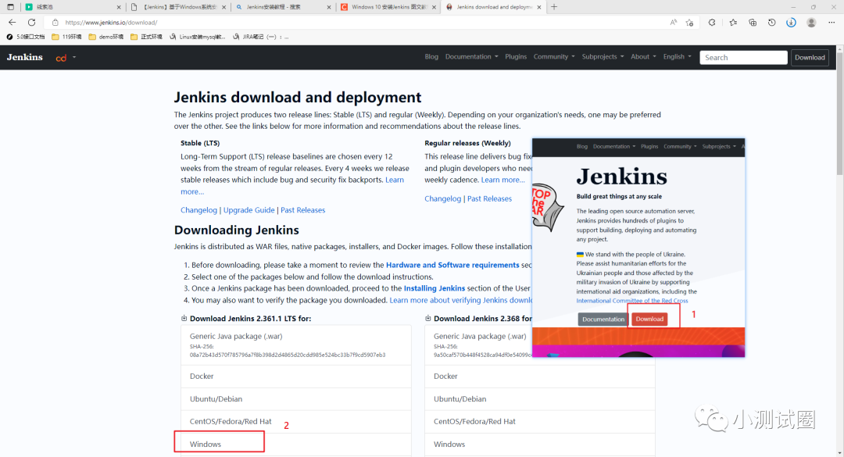Open Past Releases under Stable (LTS)
Image resolution: width=844 pixels, height=457 pixels.
(302, 210)
